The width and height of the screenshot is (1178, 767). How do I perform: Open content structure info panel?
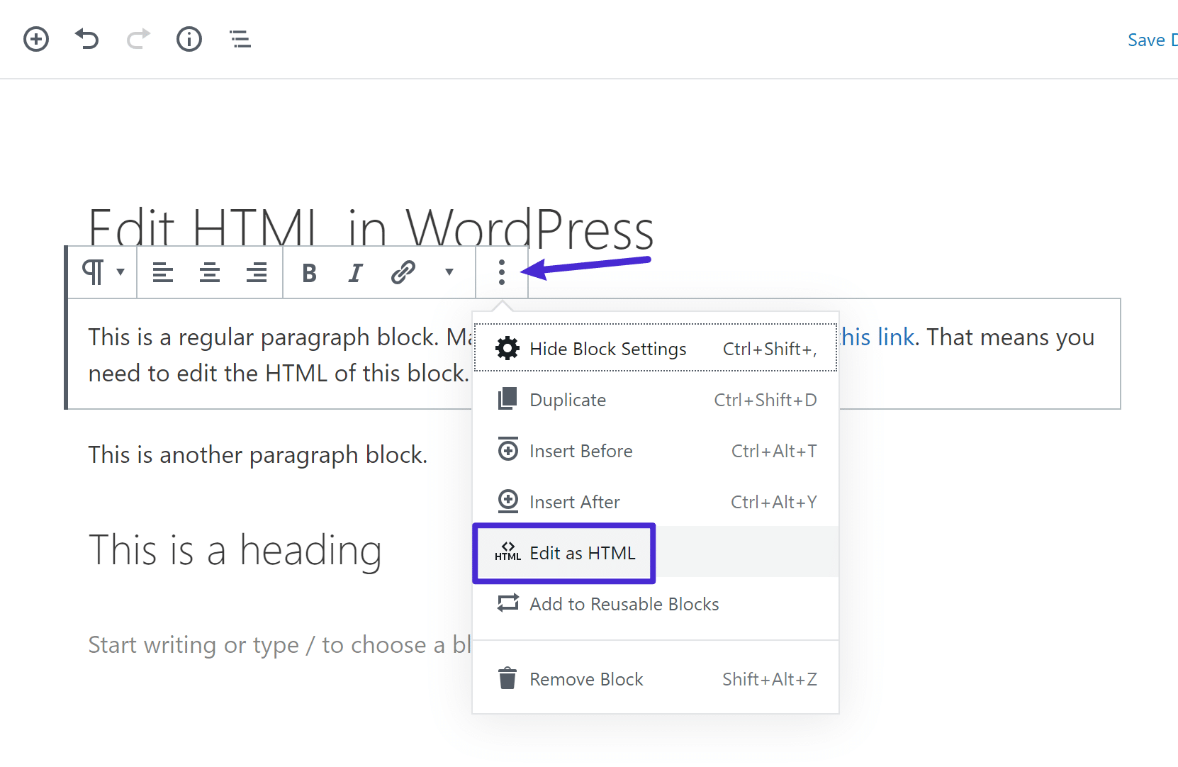(x=189, y=39)
